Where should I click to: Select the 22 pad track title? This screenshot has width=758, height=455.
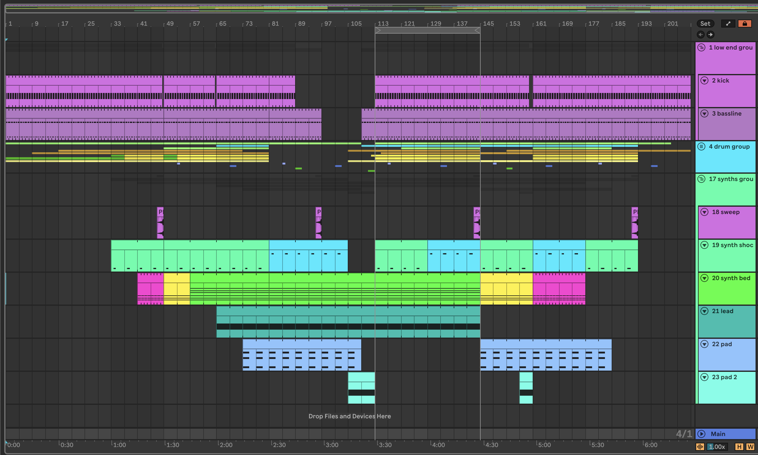(x=722, y=344)
